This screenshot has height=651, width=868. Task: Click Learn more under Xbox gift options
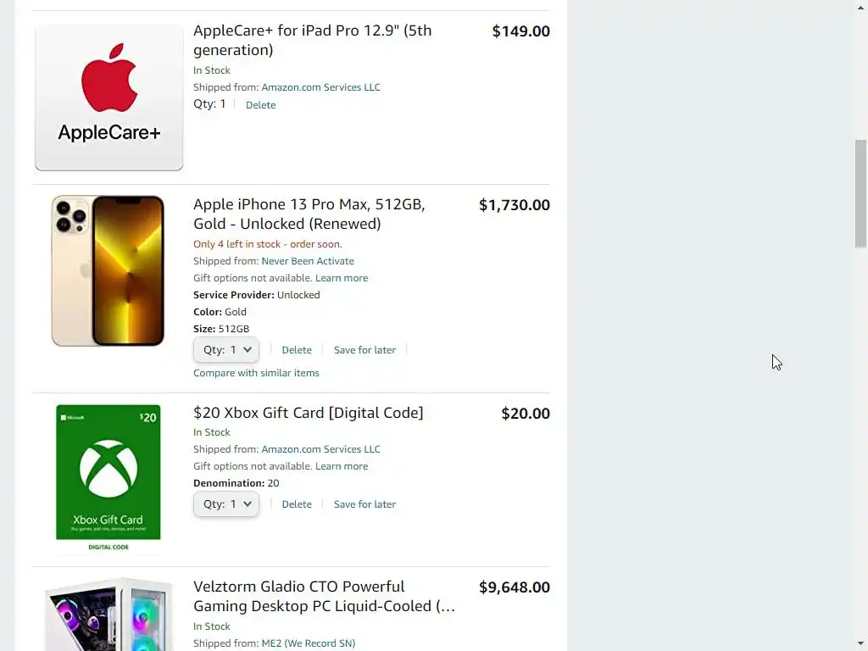click(342, 466)
